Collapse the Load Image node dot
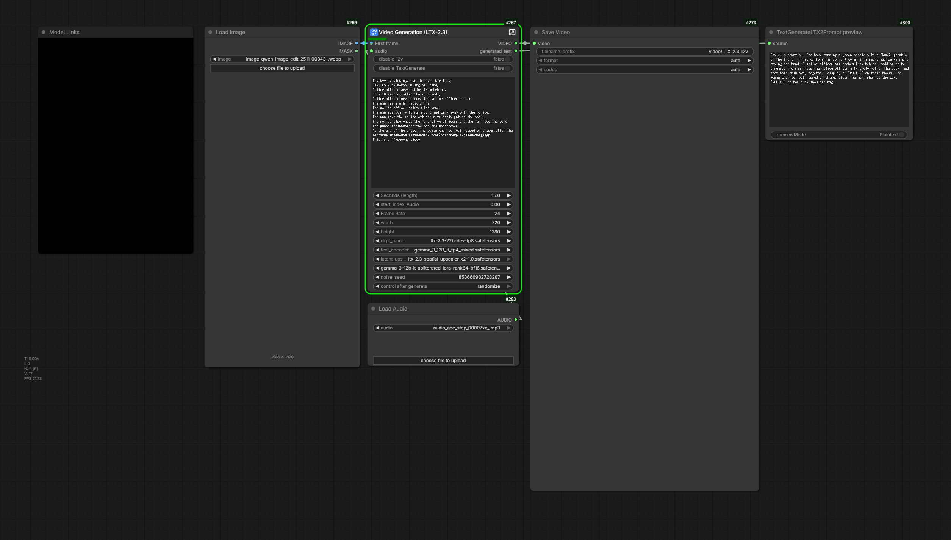 pos(210,32)
